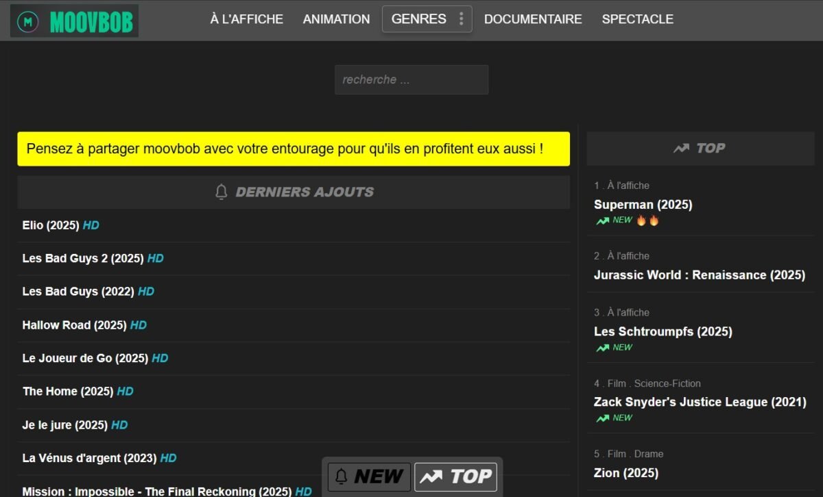Expand the TOP panel header
The height and width of the screenshot is (497, 823).
click(700, 148)
